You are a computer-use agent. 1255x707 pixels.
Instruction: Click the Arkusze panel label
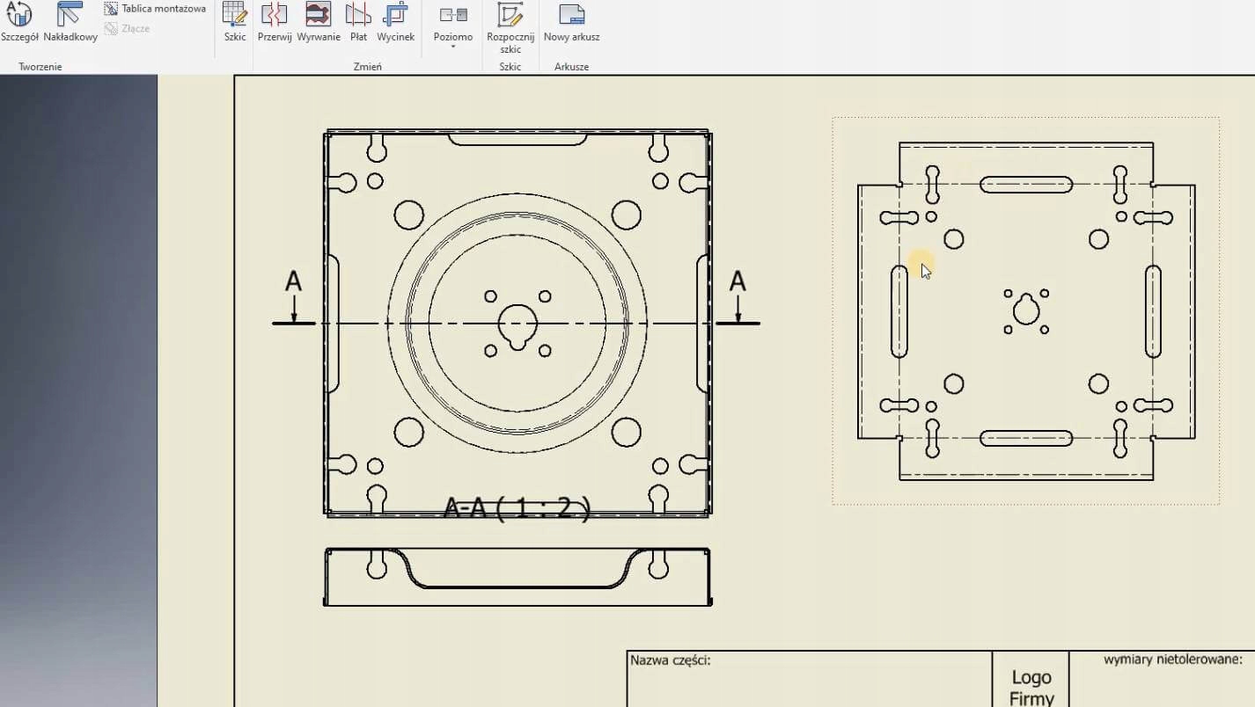(x=572, y=67)
